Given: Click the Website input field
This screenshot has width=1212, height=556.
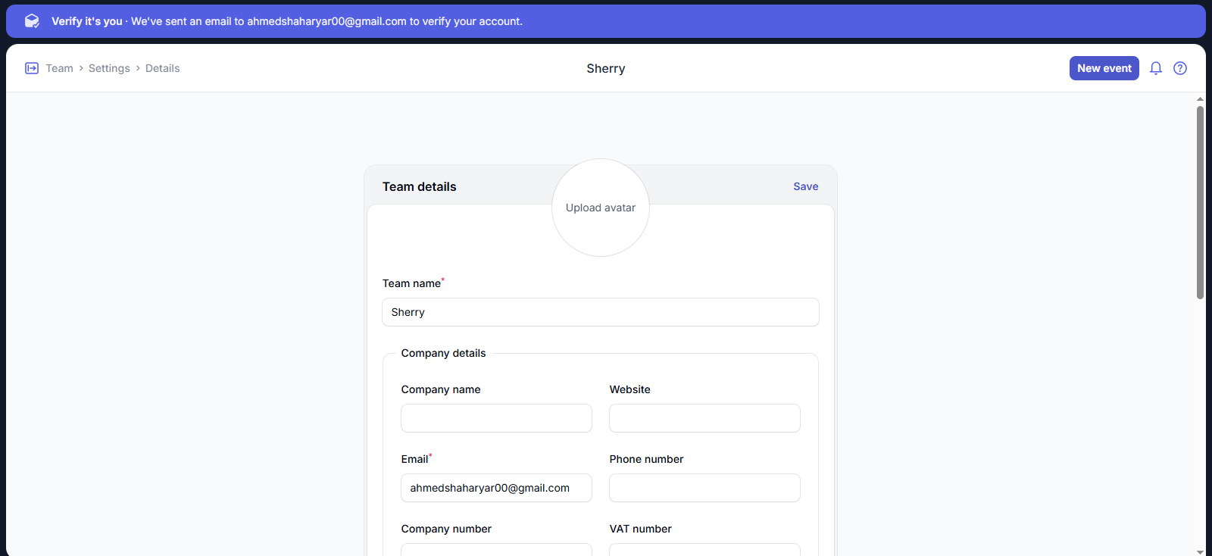Looking at the screenshot, I should pos(704,418).
